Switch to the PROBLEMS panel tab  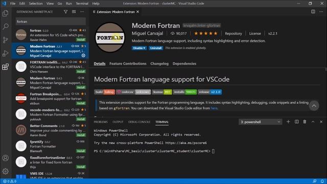coord(101,122)
